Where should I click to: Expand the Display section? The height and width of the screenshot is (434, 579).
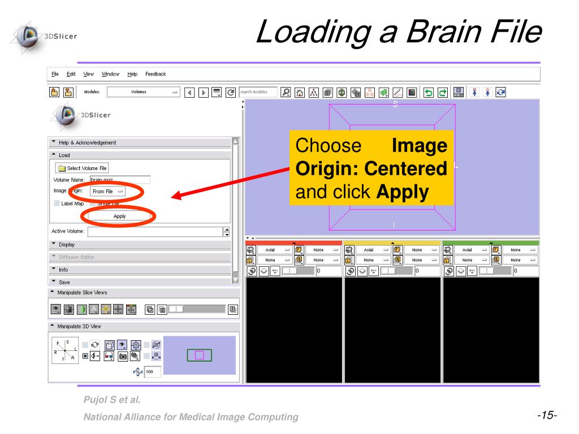point(140,245)
